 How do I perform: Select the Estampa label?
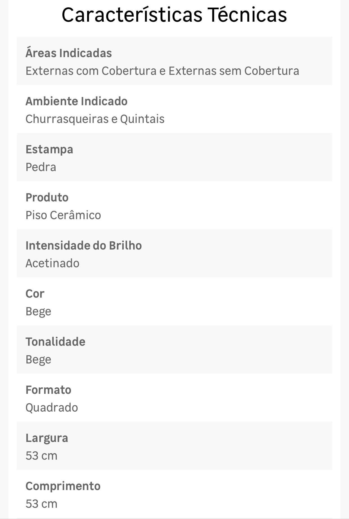coord(49,150)
